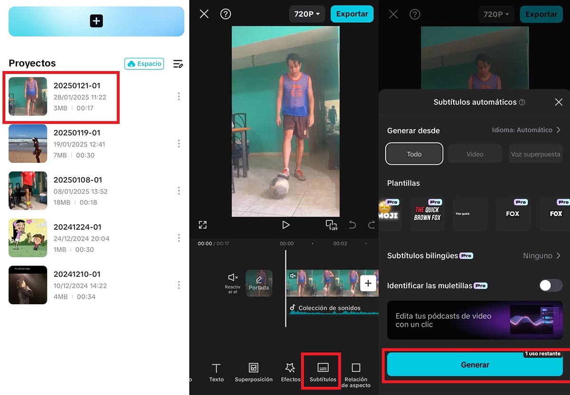Choose THE QUICK BROWN FOX template

pyautogui.click(x=427, y=214)
